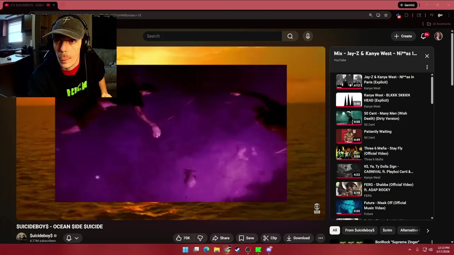
Task: Start voice search with the microphone
Action: 308,36
